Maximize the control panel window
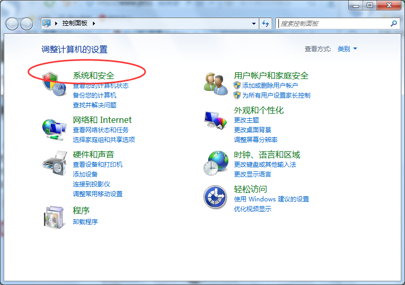Viewport: 405px width, 285px height. tap(370, 5)
